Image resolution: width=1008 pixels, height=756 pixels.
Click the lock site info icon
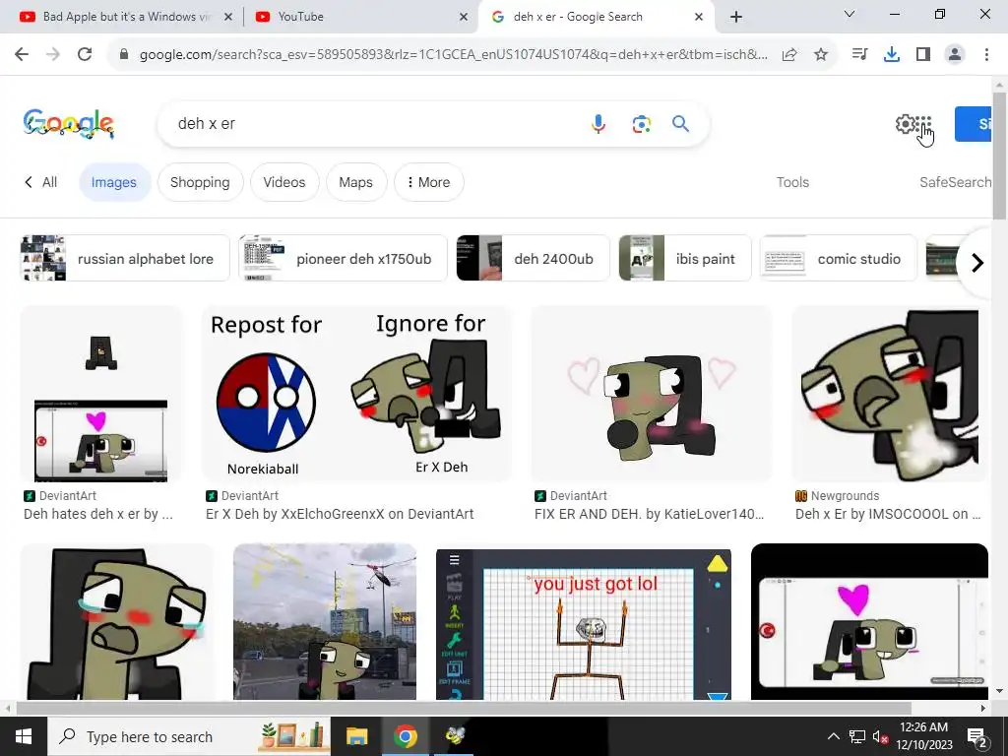124,55
